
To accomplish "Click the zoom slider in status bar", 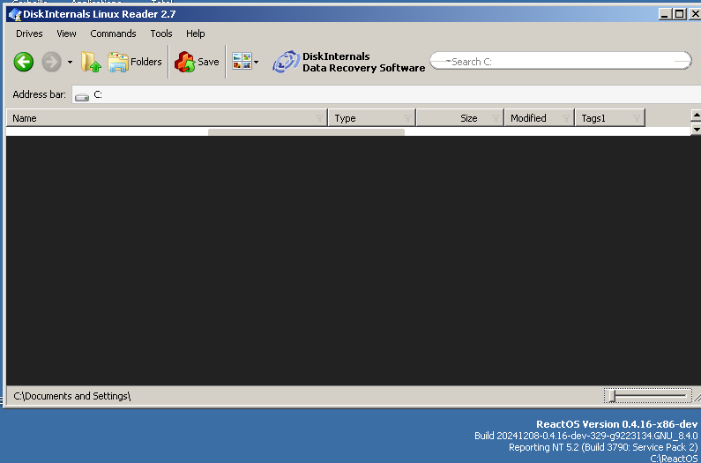I will point(647,396).
